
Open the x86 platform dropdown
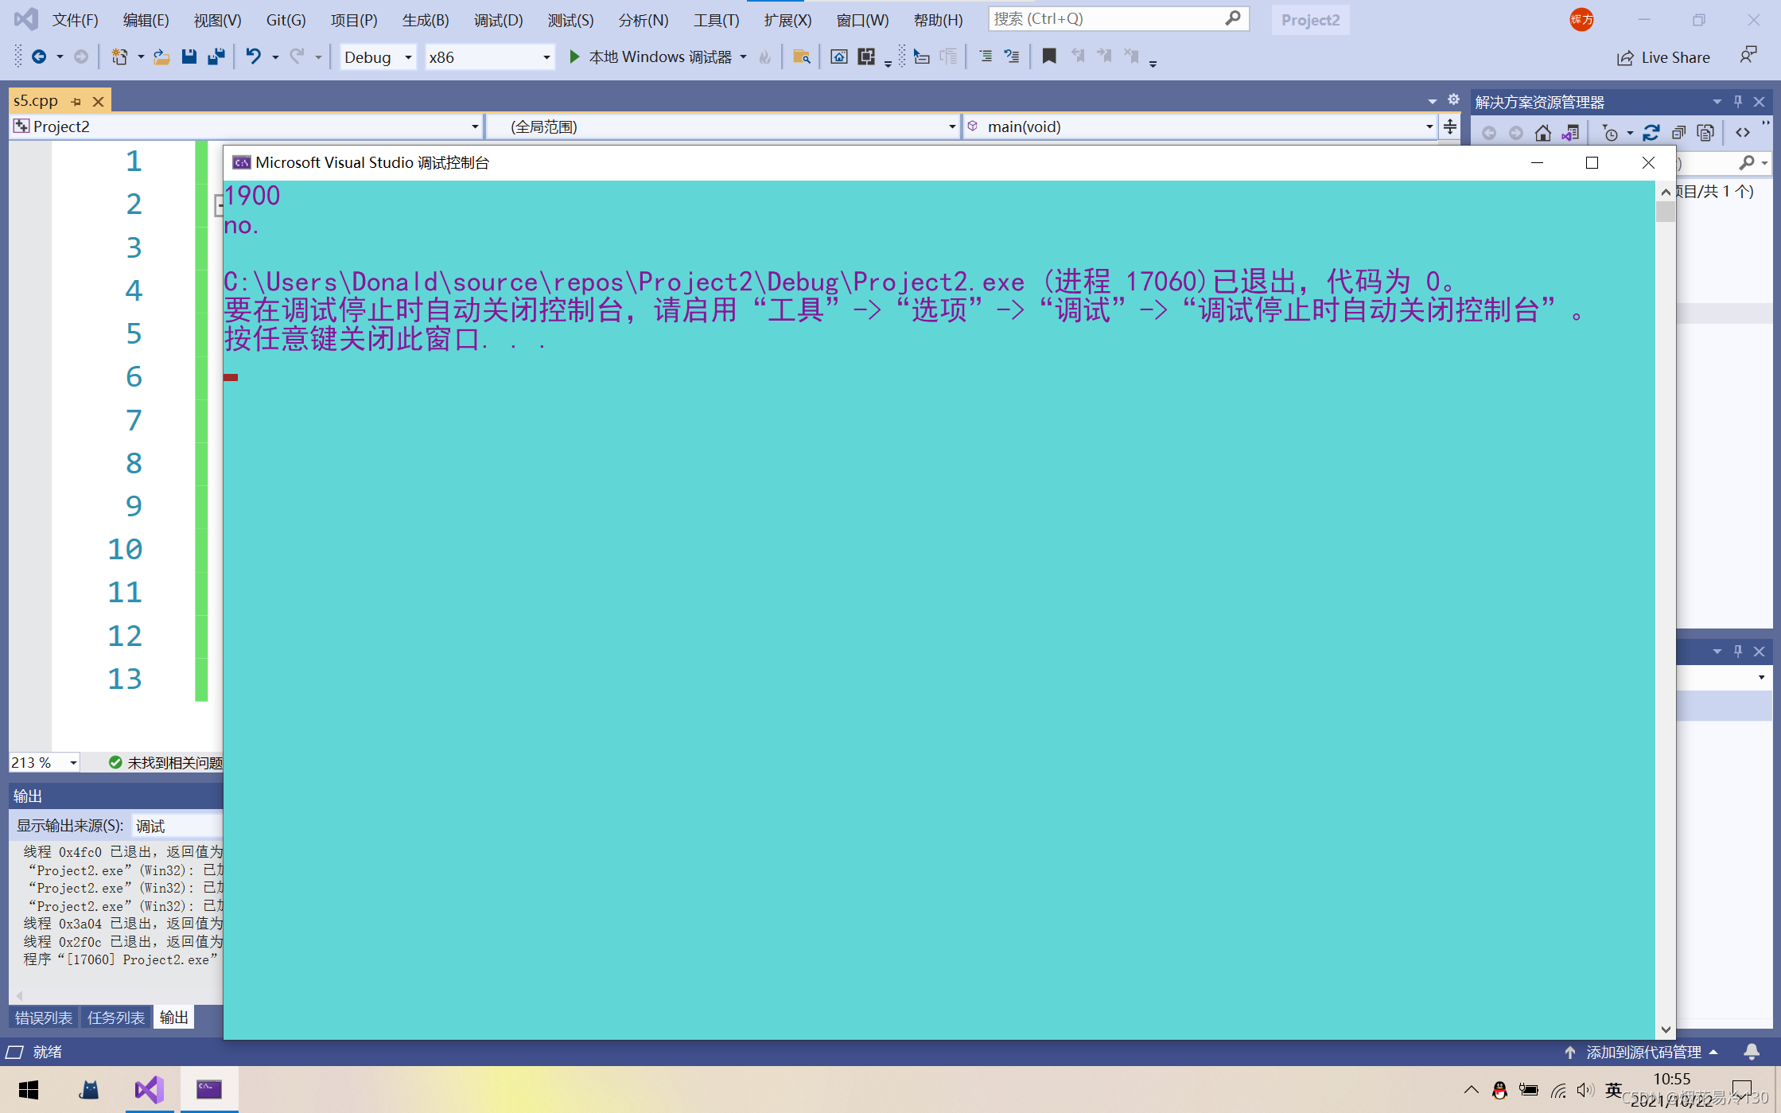[x=489, y=57]
